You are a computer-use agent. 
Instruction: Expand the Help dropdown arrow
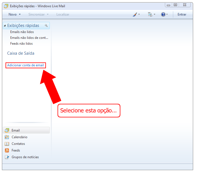click(x=167, y=14)
